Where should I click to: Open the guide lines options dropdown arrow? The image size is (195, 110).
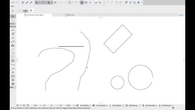(x=40, y=2)
